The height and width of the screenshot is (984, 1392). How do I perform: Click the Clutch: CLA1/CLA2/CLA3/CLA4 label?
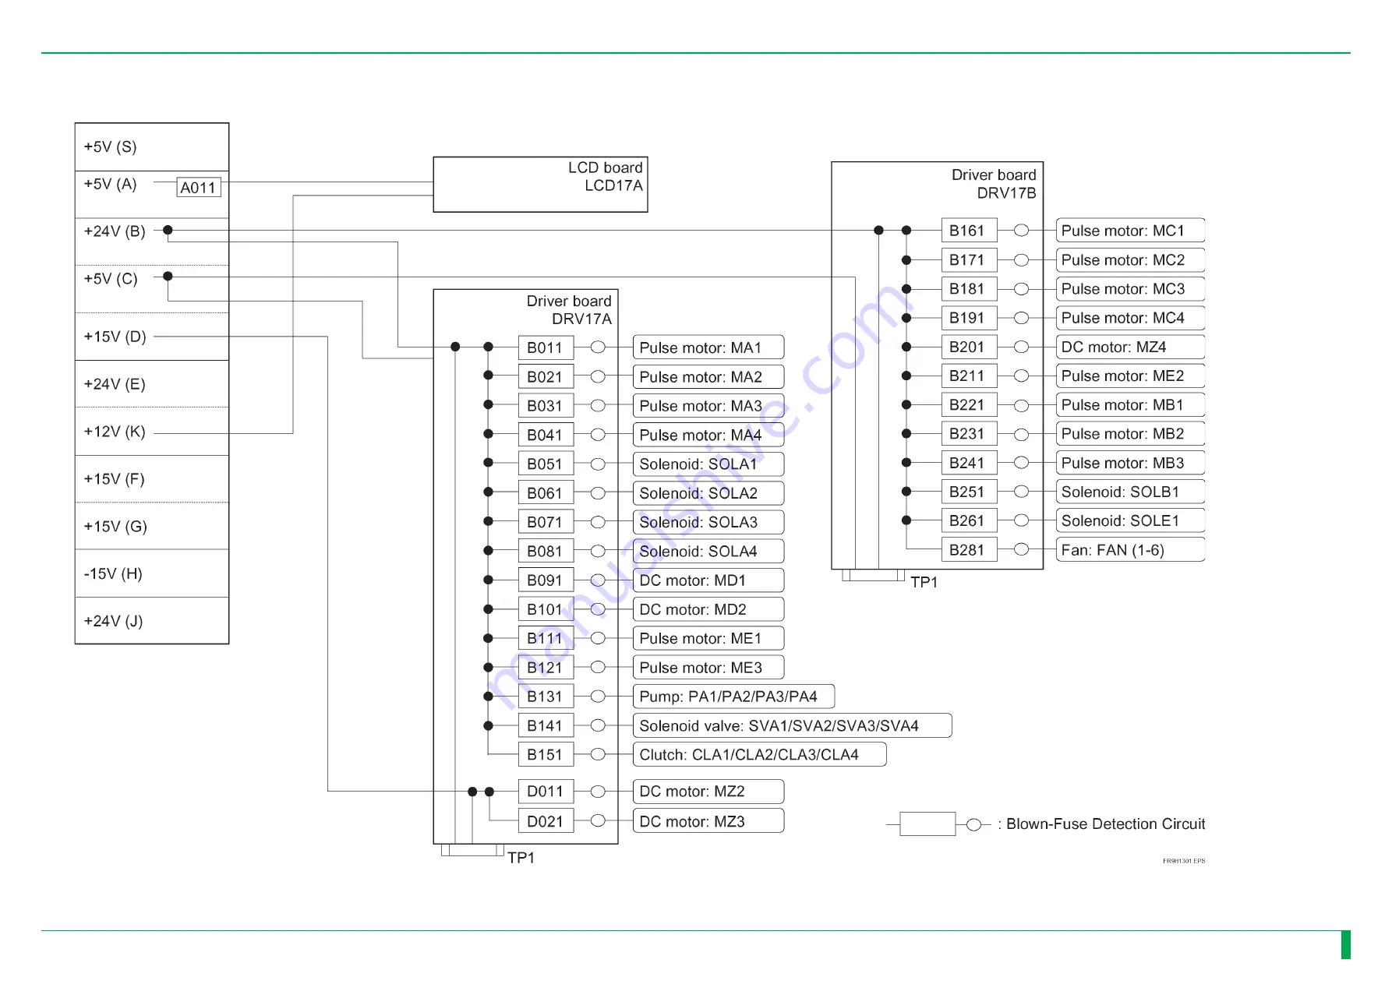pyautogui.click(x=759, y=754)
